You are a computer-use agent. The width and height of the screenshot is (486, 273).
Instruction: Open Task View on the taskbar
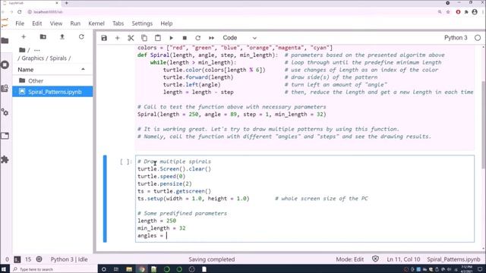[x=116, y=269]
